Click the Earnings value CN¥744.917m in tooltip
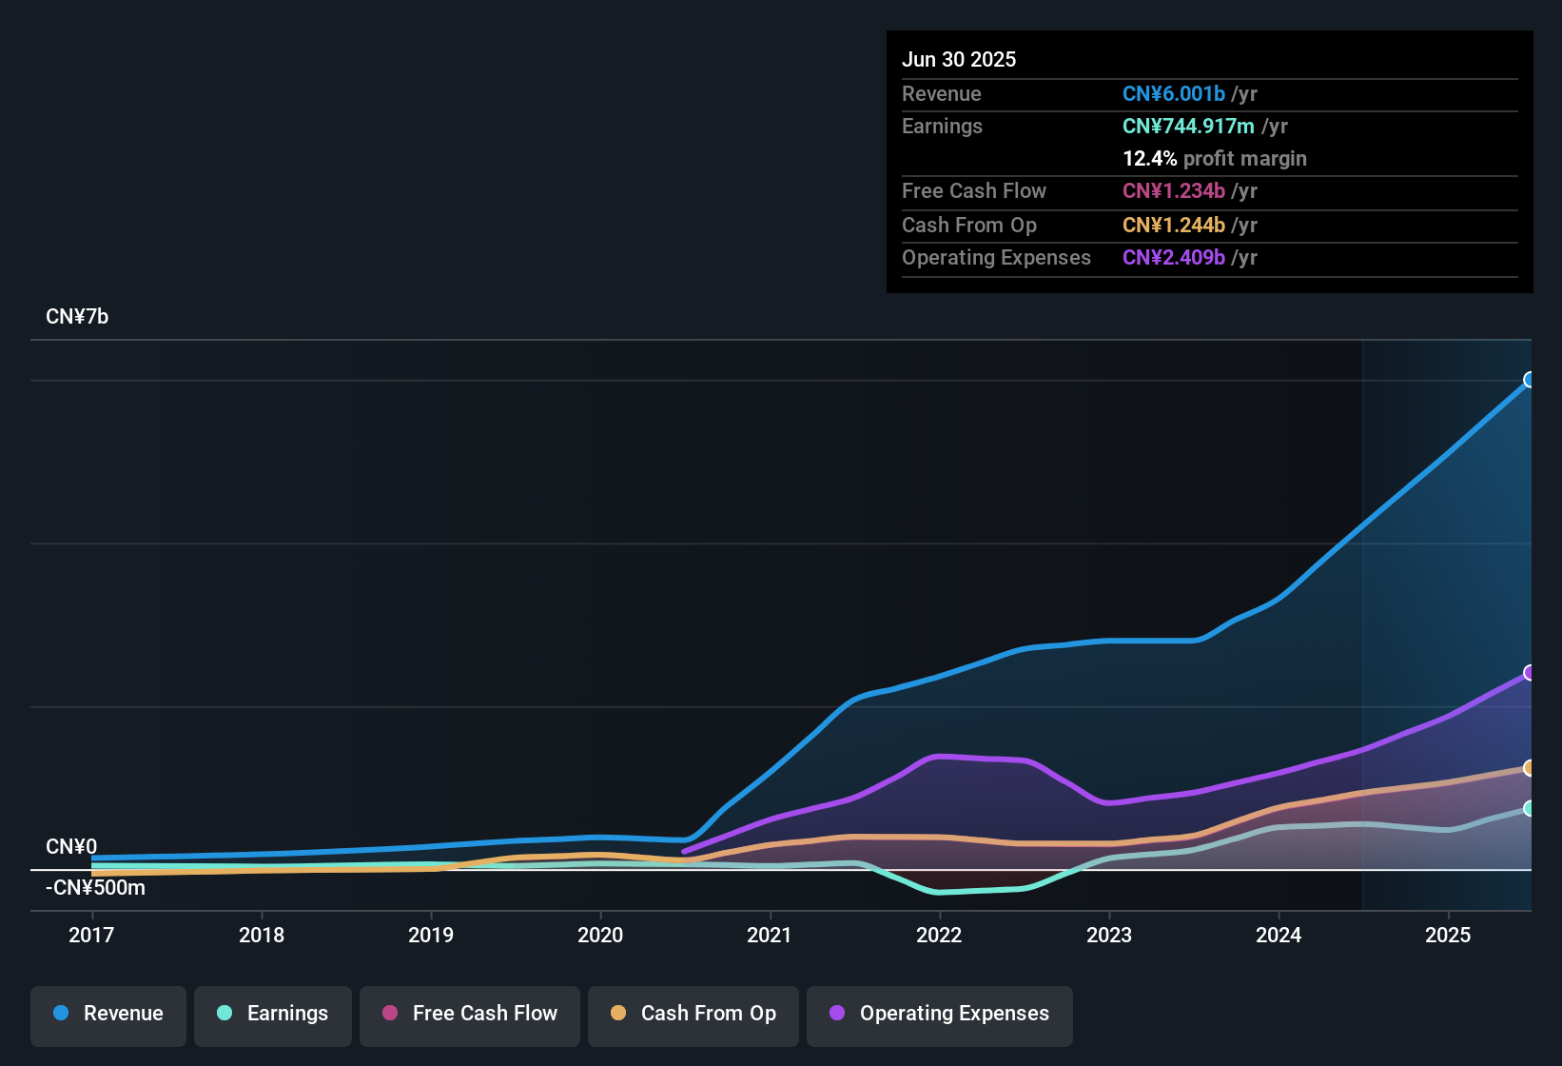The image size is (1562, 1066). (1188, 126)
